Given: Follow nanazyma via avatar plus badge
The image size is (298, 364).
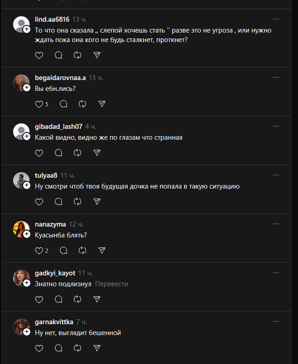Looking at the screenshot, I should [x=27, y=234].
